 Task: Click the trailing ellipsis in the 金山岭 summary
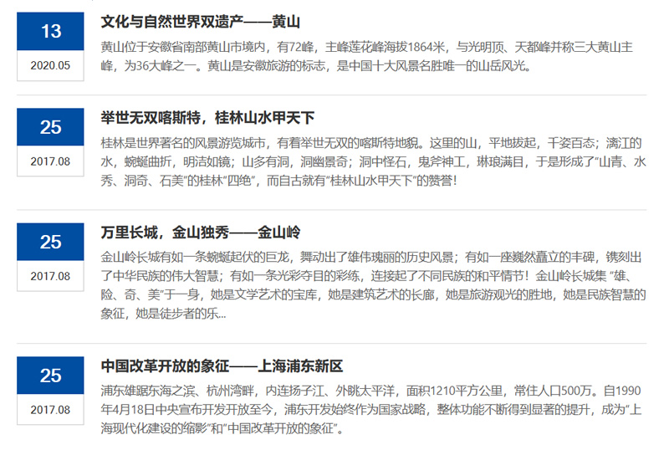(221, 314)
